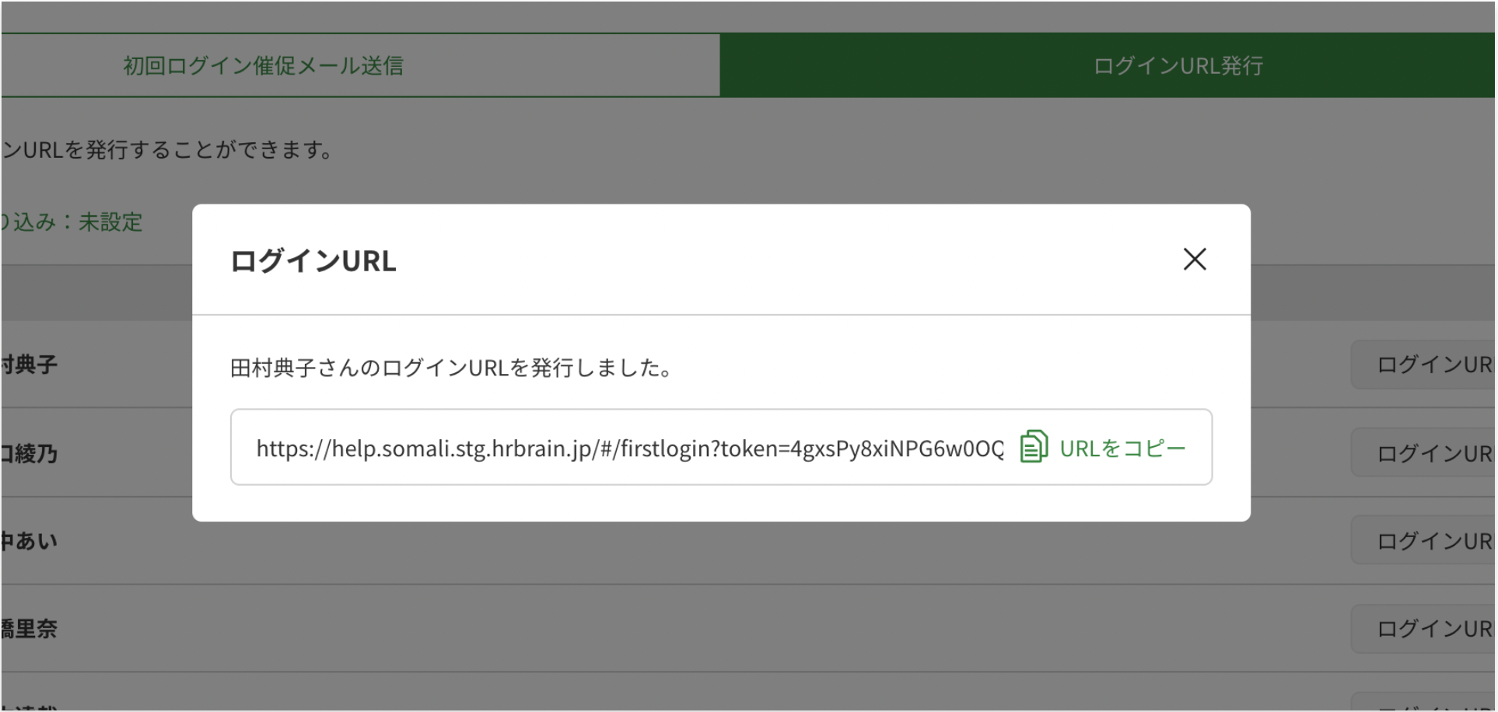The height and width of the screenshot is (712, 1498).
Task: Click the 里奈 name entry
Action: (30, 629)
